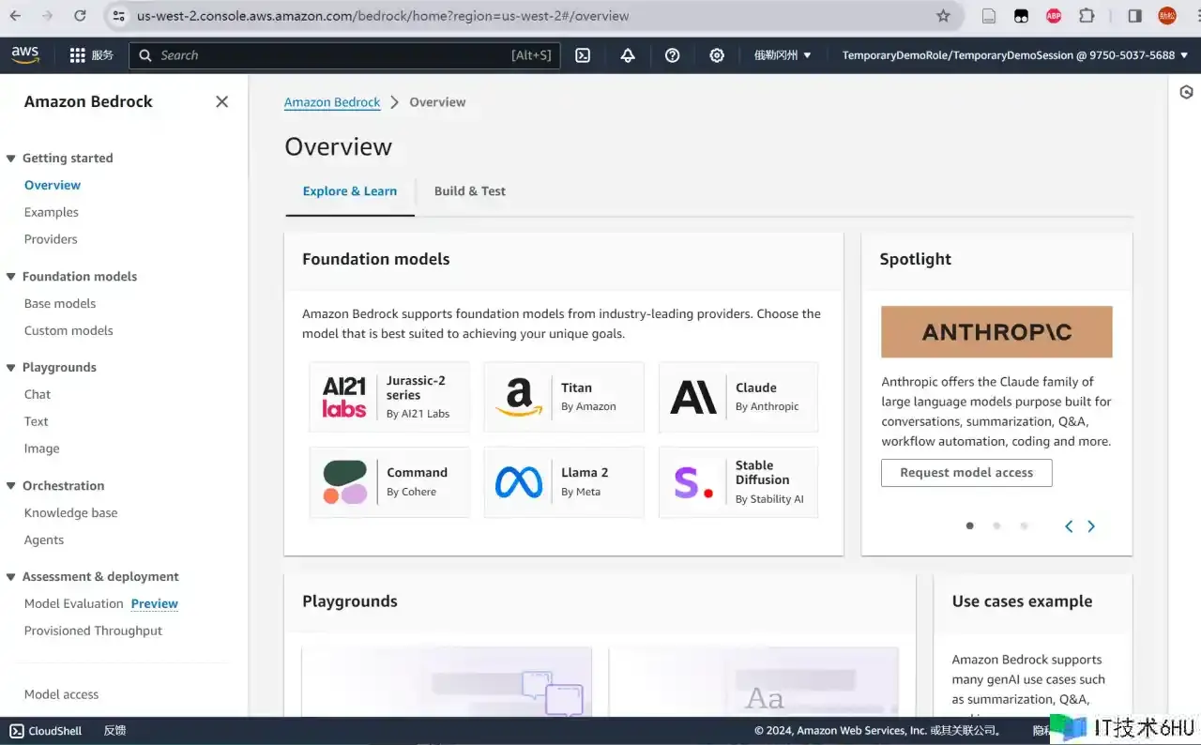Open Custom models in the sidebar

pyautogui.click(x=68, y=331)
